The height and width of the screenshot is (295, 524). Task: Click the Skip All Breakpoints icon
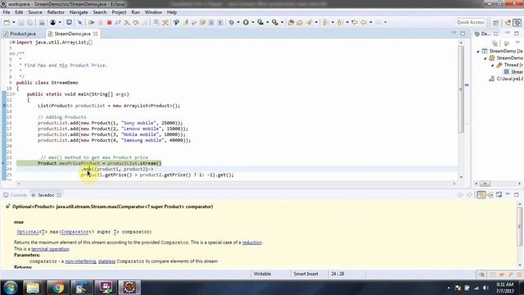[x=80, y=22]
